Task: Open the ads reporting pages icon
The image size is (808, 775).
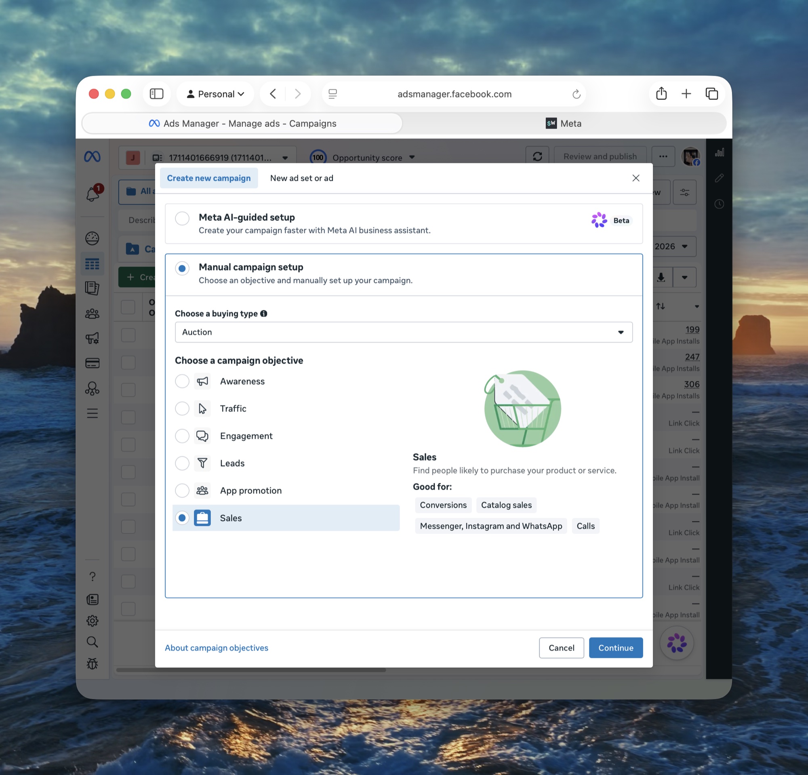Action: [93, 288]
